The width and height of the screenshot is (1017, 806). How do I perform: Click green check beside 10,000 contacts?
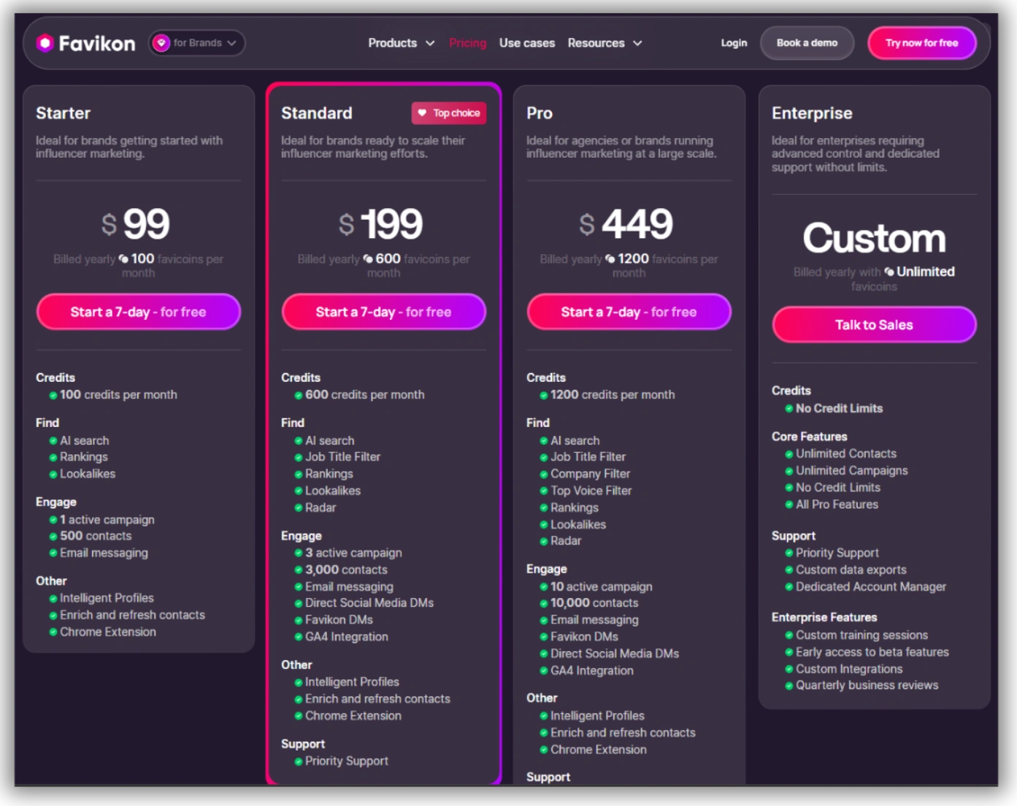click(544, 604)
